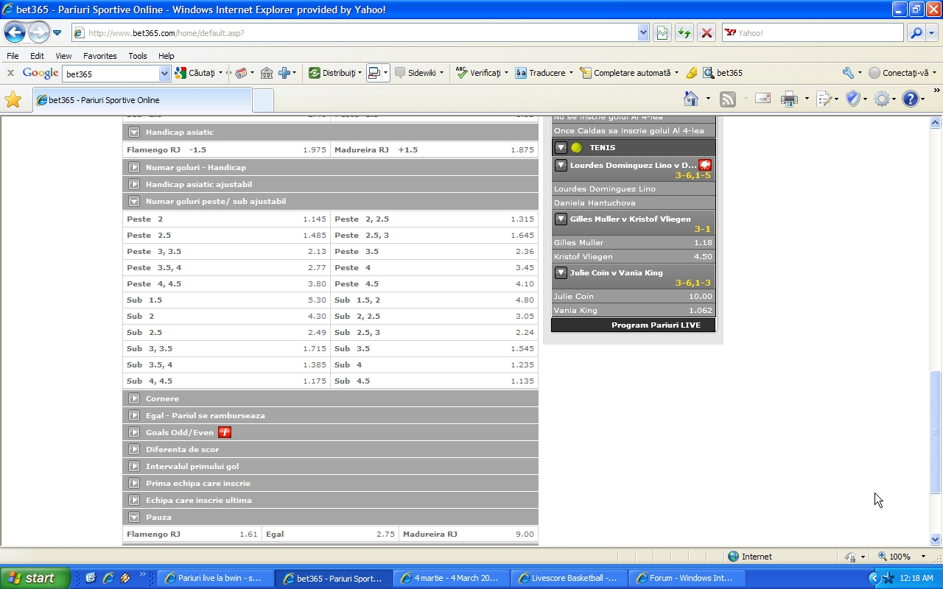The height and width of the screenshot is (589, 943).
Task: Switch to Livescore Basketball taskbar window
Action: pyautogui.click(x=569, y=578)
